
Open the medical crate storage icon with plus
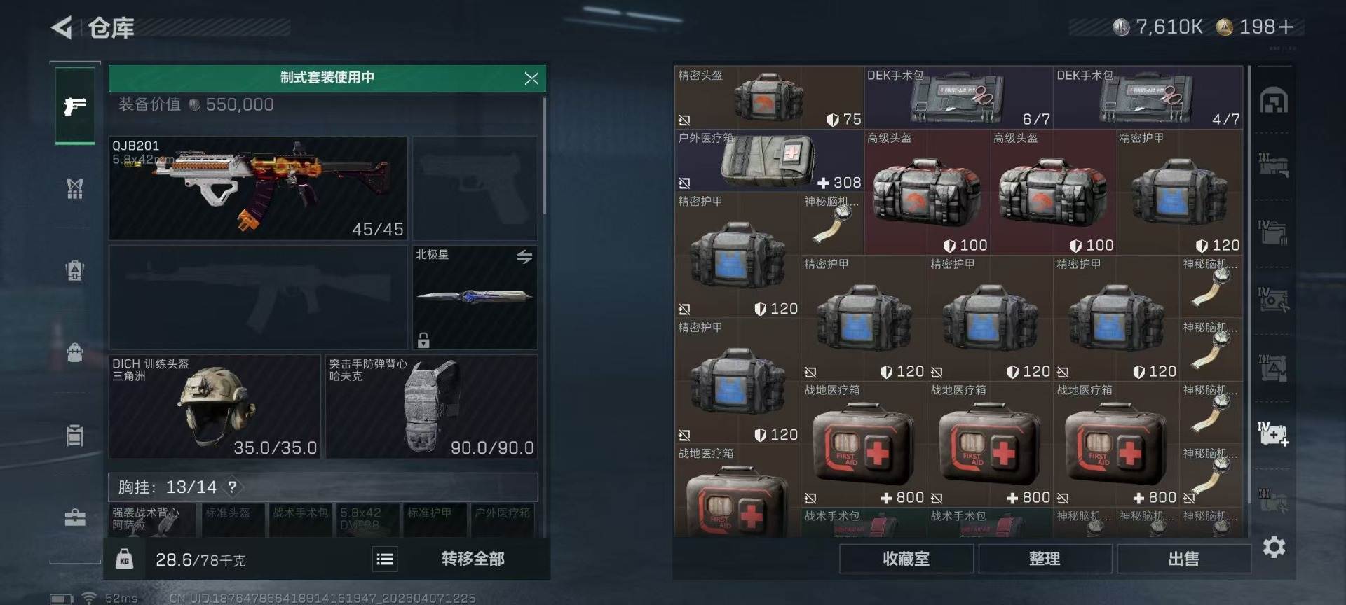(1273, 434)
